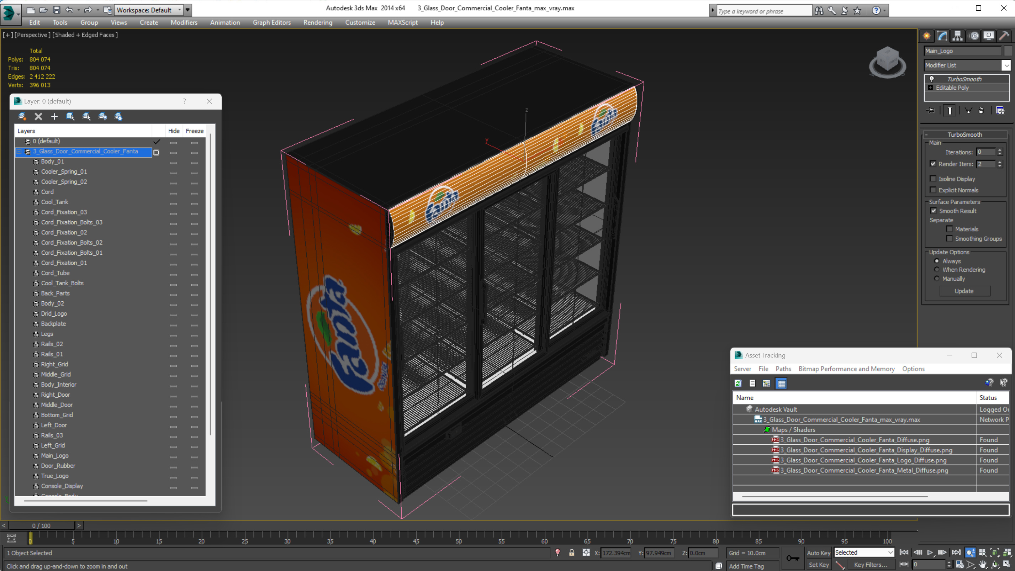This screenshot has height=571, width=1015.
Task: Enable Explicit Normals checkbox
Action: coord(933,190)
